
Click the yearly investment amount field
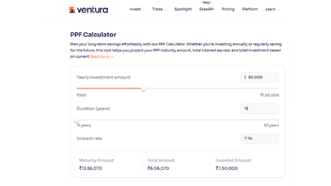260,77
